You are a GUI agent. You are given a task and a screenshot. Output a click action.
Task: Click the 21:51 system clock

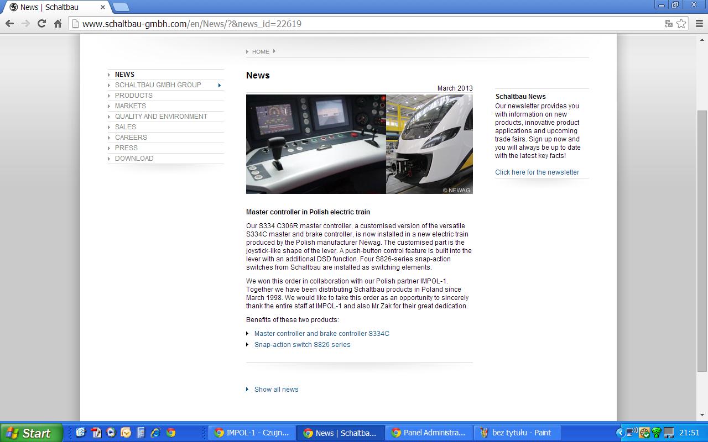(689, 433)
